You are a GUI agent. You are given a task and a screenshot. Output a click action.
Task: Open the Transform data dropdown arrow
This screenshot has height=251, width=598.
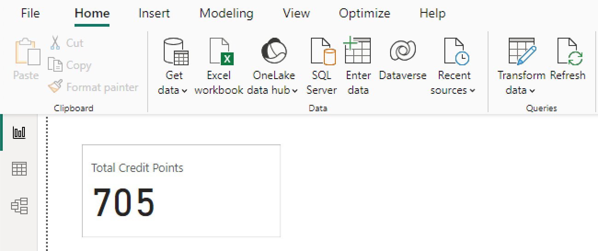[532, 91]
